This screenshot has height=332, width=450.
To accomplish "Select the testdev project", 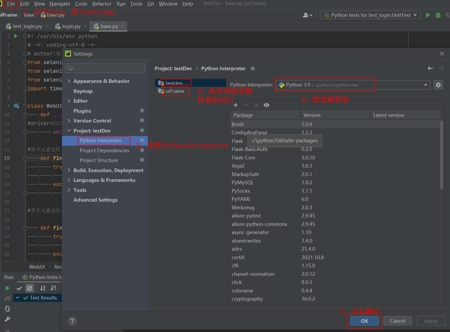I will [x=190, y=83].
